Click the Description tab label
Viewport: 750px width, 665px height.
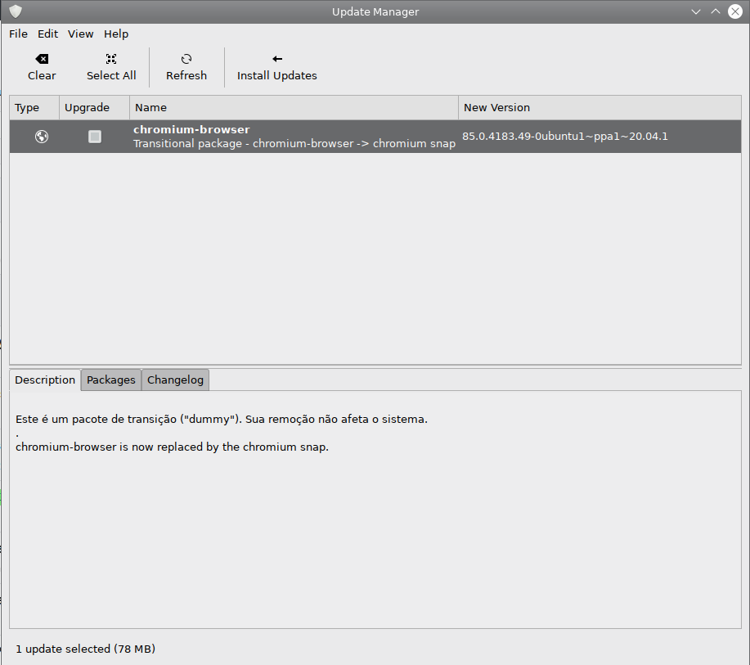tap(45, 380)
